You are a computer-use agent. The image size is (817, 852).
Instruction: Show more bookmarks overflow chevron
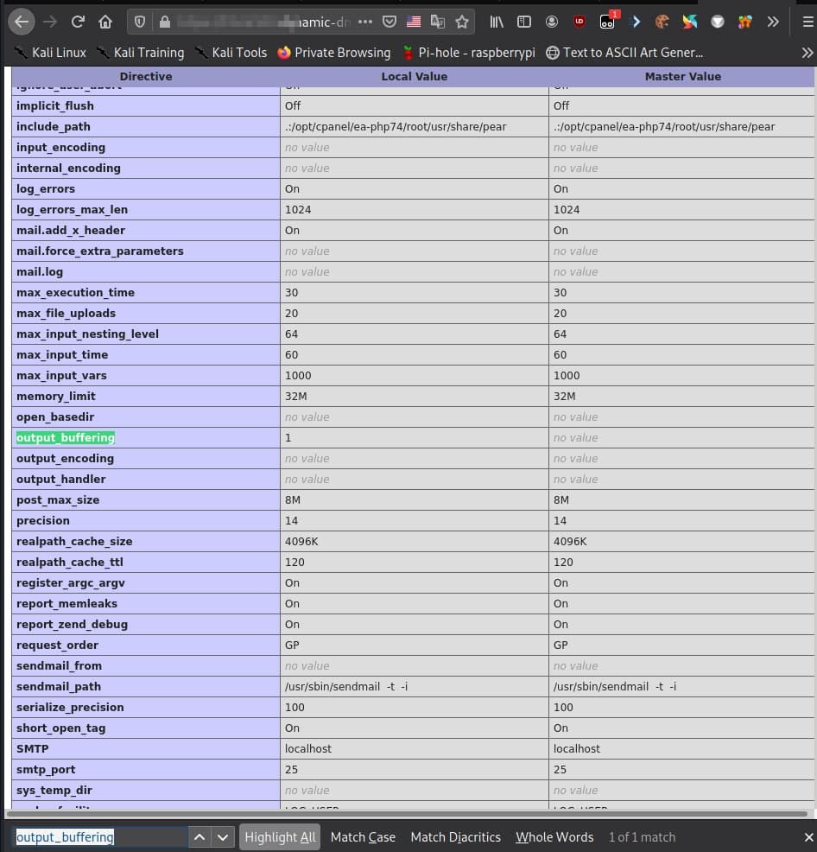(807, 53)
